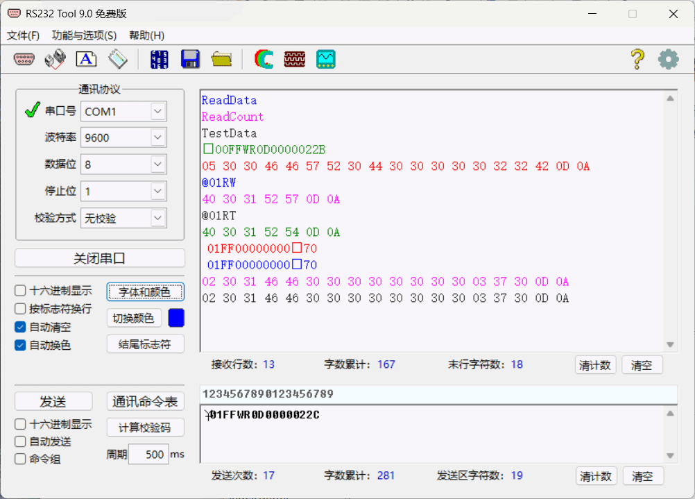The height and width of the screenshot is (499, 695).
Task: Click the 计算校验码 button
Action: 145,428
